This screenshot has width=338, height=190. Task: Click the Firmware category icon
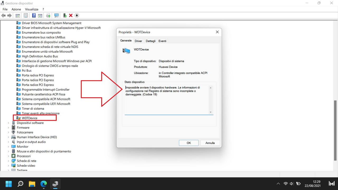point(13,127)
